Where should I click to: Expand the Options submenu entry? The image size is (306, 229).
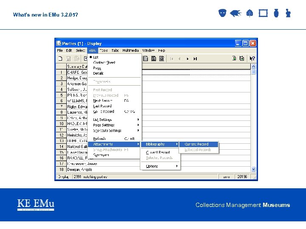160,166
